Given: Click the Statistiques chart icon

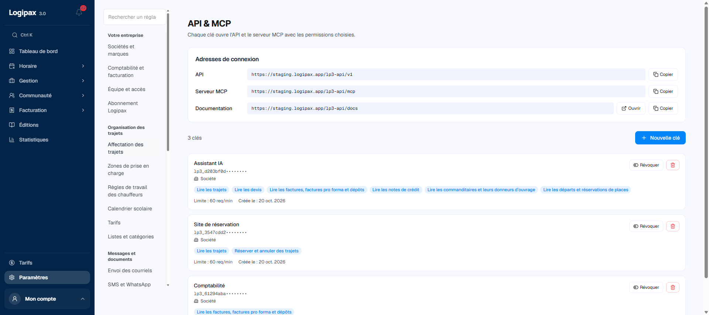Looking at the screenshot, I should [12, 140].
